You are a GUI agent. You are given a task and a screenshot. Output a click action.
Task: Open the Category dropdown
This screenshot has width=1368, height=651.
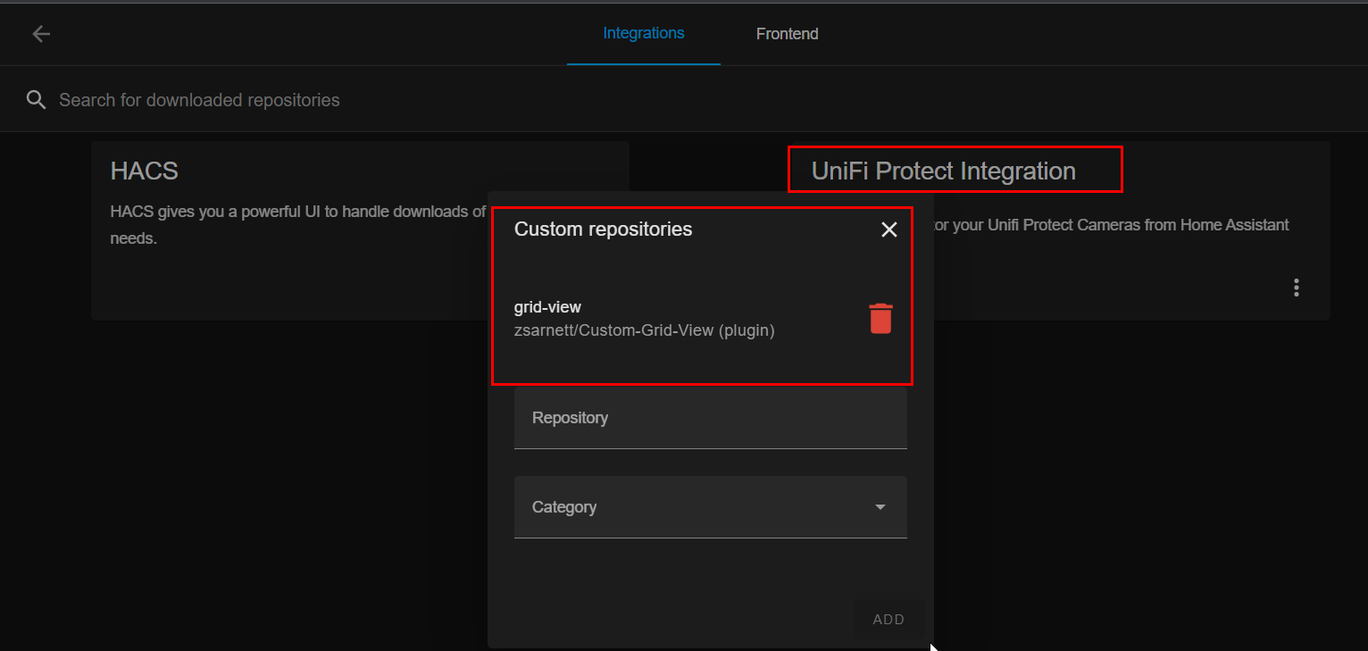coord(710,507)
